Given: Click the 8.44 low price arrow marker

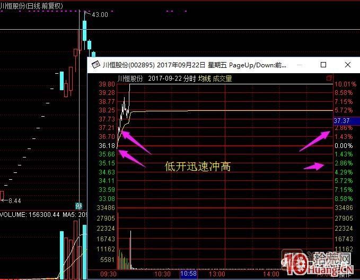Looking at the screenshot, I should click(12, 200).
